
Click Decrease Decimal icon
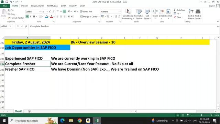point(119,17)
